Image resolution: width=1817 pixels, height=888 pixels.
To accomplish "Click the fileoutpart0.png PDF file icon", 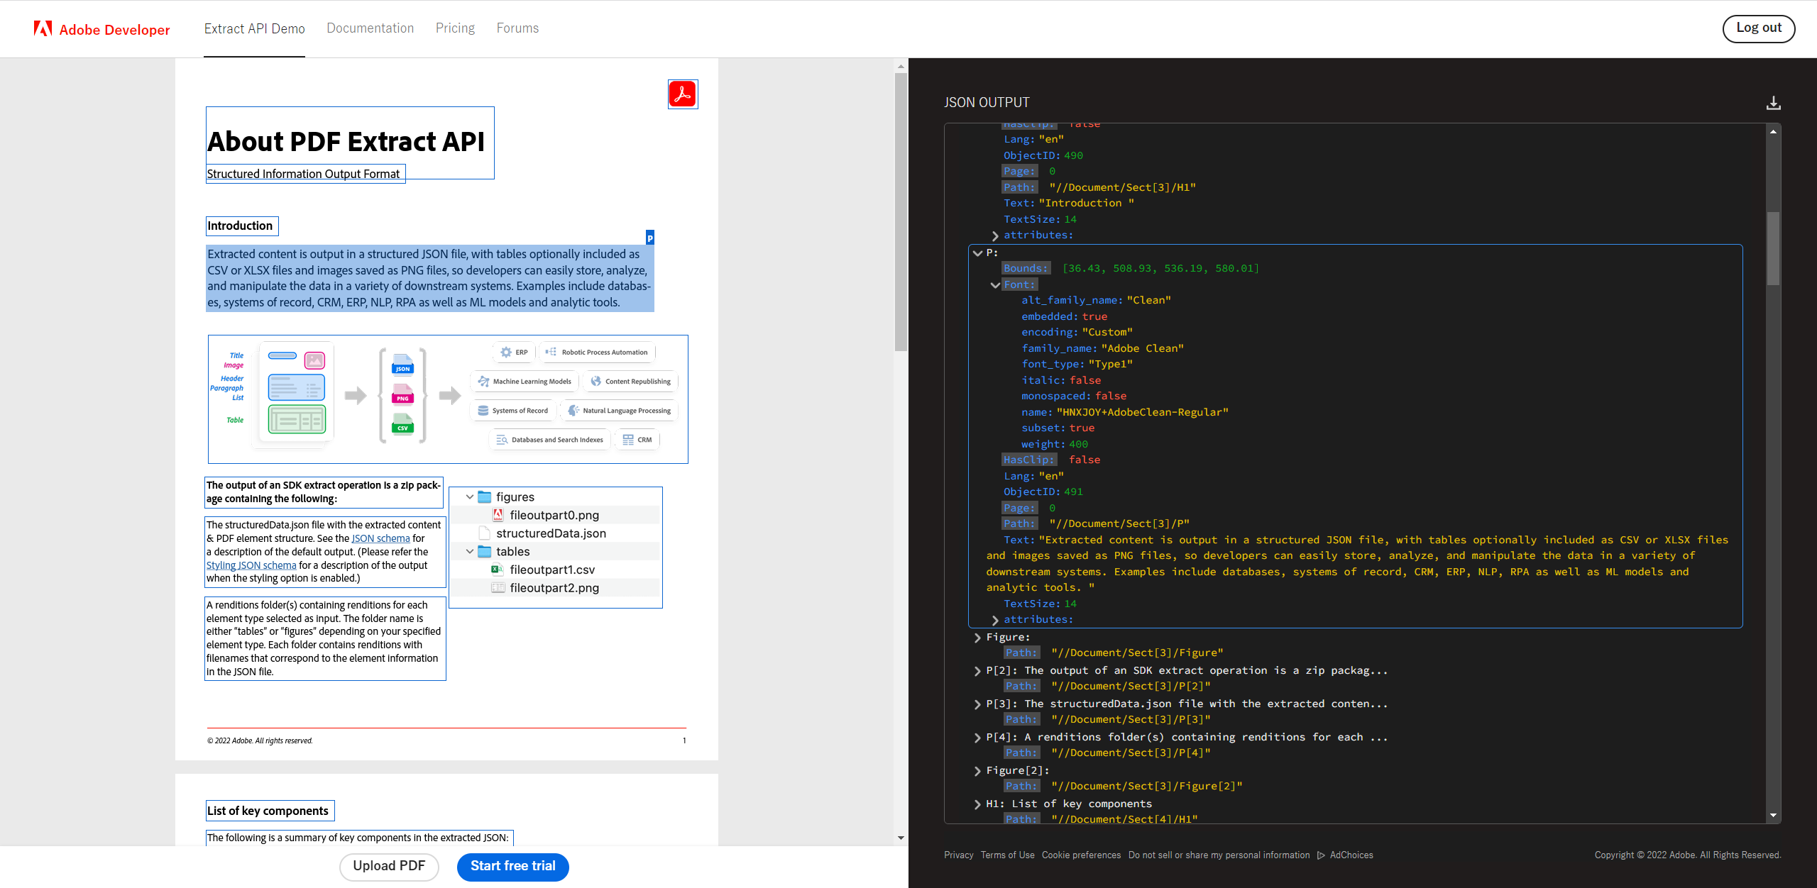I will (499, 515).
